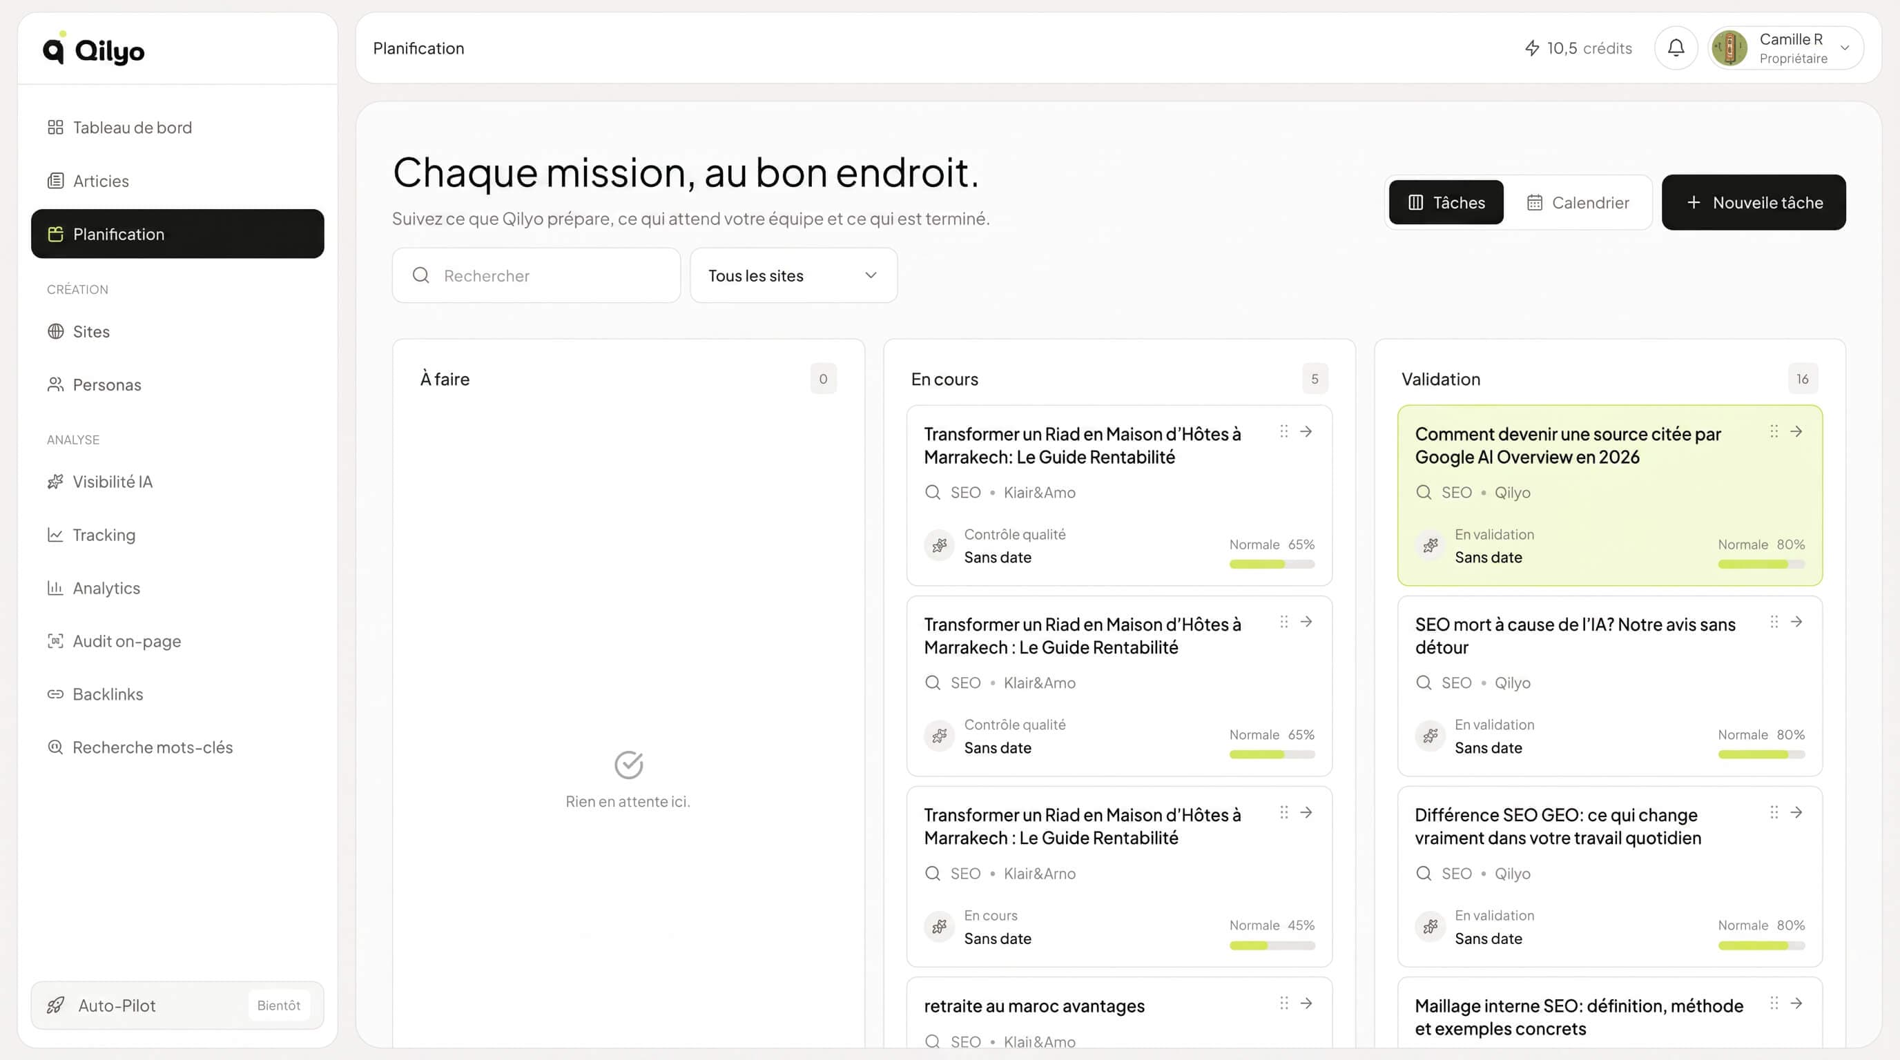Image resolution: width=1900 pixels, height=1060 pixels.
Task: Click the arrow on 'retraite au maroc avantages' card
Action: click(x=1306, y=1003)
